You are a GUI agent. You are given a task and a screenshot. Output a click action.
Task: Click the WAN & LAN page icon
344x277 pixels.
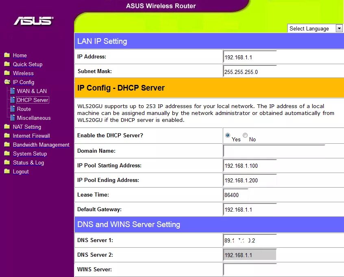coord(13,91)
